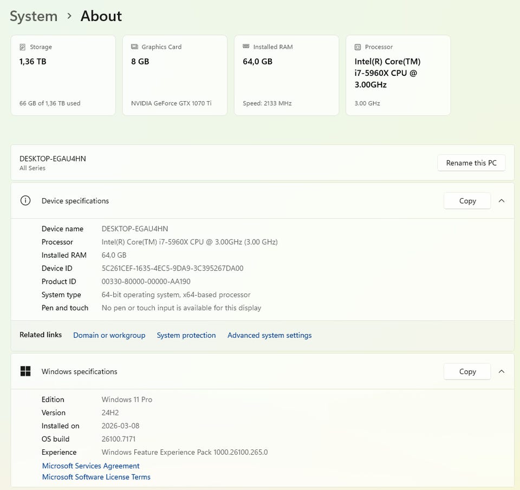Click the Windows logo icon

pos(25,371)
